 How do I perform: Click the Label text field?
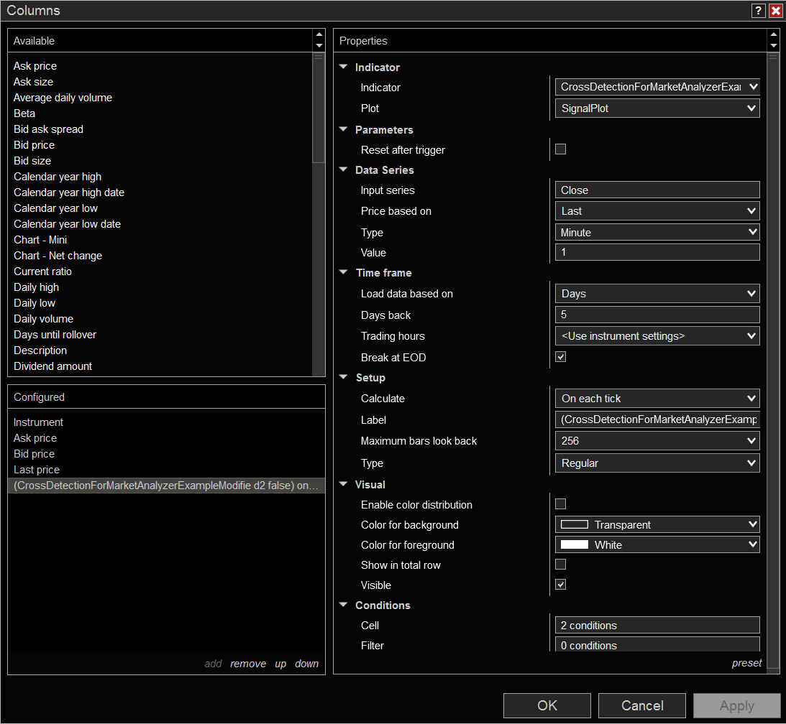point(657,419)
